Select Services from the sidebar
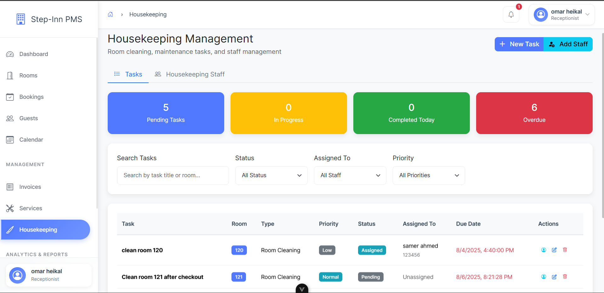This screenshot has width=604, height=293. [x=31, y=208]
